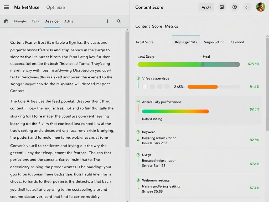Expand the Usage metrics section
Screen dimensions: 269x202
point(138,155)
